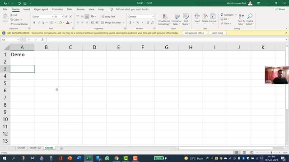The height and width of the screenshot is (162, 289).
Task: Click Decrease Font Size icon
Action: tap(70, 17)
